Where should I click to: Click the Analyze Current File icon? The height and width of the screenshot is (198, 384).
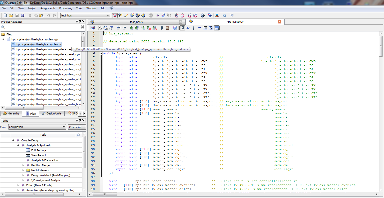pos(175,28)
